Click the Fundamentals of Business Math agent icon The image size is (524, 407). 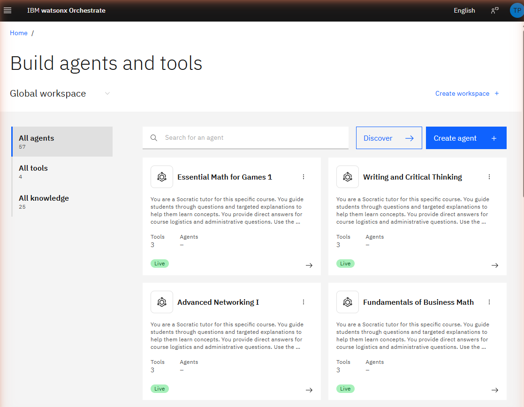click(x=348, y=302)
